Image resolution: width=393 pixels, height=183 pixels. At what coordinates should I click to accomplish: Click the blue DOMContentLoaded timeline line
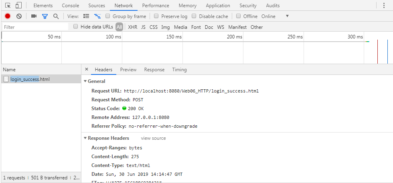pyautogui.click(x=387, y=51)
